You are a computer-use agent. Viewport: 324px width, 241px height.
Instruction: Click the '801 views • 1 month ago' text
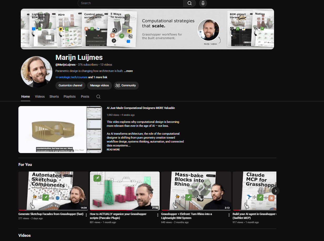(x=103, y=222)
